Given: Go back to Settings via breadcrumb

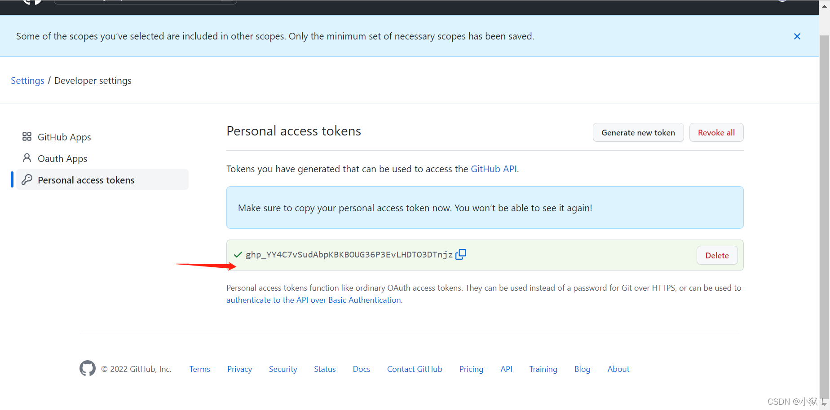Looking at the screenshot, I should [x=27, y=81].
